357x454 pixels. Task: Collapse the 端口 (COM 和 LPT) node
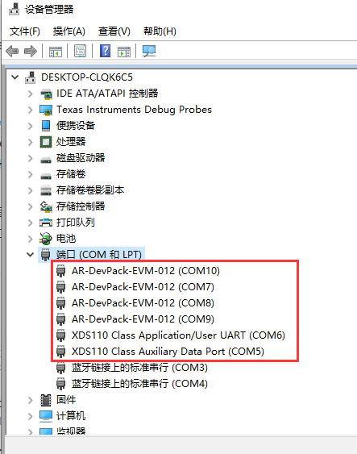30,255
